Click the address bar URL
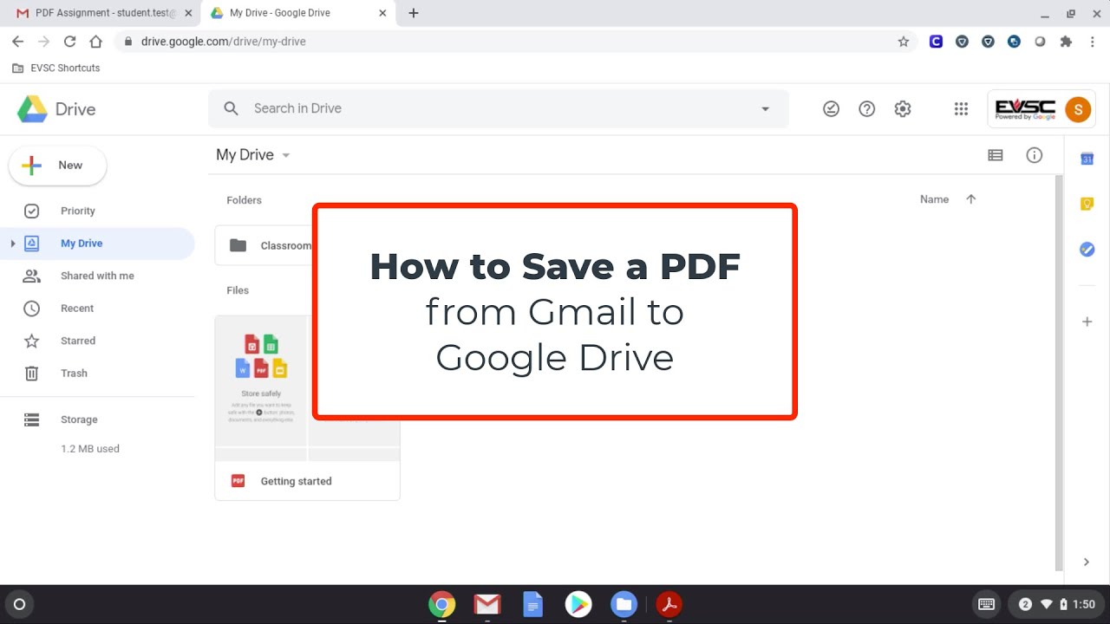Image resolution: width=1110 pixels, height=624 pixels. 223,42
